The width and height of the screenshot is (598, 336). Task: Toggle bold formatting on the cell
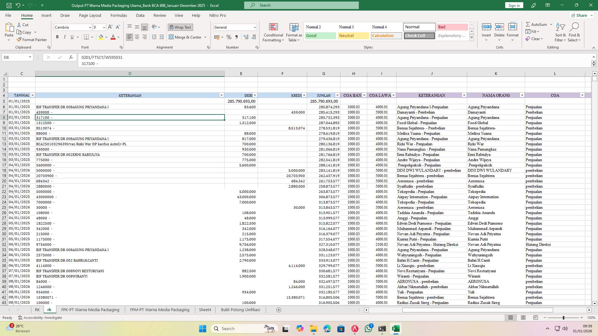pyautogui.click(x=57, y=37)
